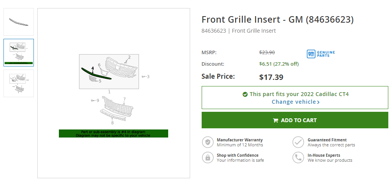Image resolution: width=391 pixels, height=189 pixels.
Task: Click the green diagram notice banner
Action: [113, 133]
